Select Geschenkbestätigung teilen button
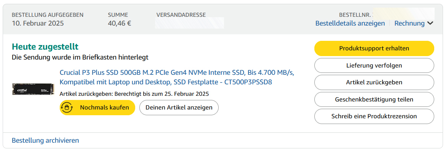 374,100
